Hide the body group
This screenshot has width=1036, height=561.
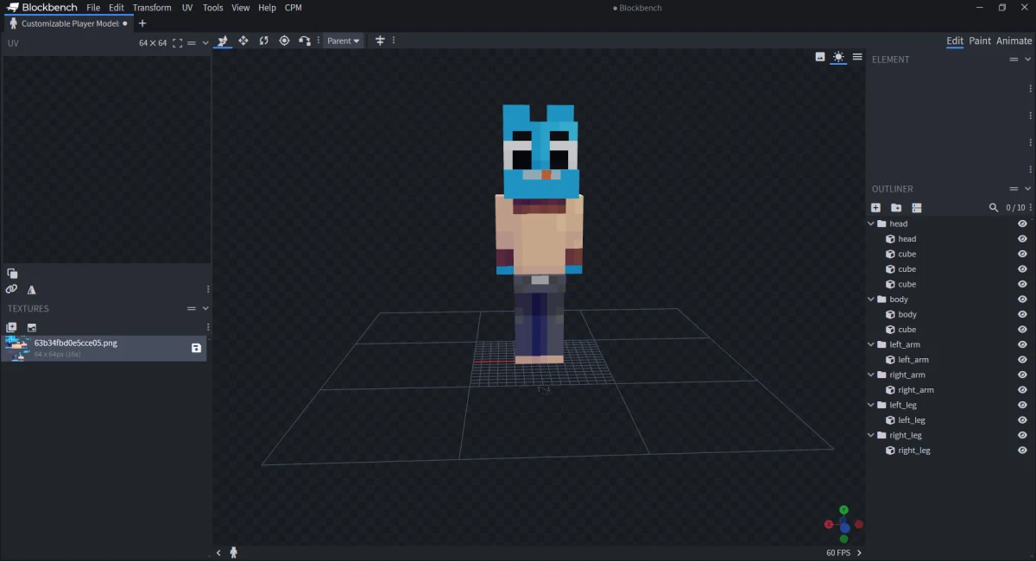[1022, 299]
